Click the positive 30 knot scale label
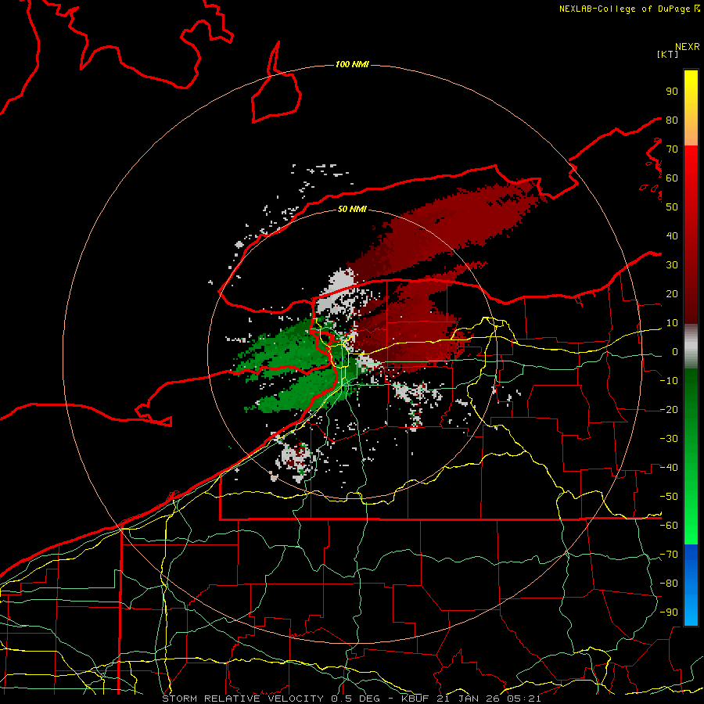 [672, 265]
